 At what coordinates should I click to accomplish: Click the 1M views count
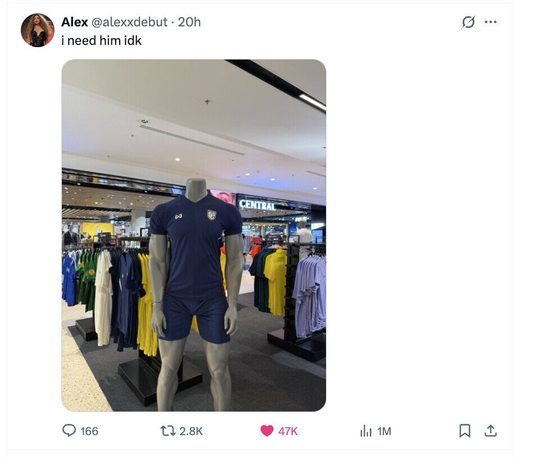(384, 431)
